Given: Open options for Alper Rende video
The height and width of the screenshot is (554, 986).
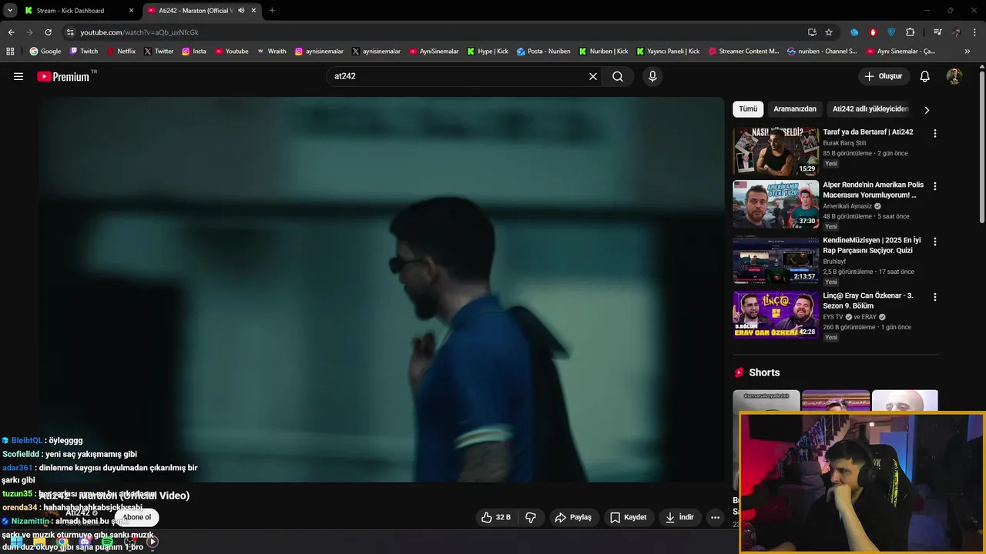Looking at the screenshot, I should 935,186.
